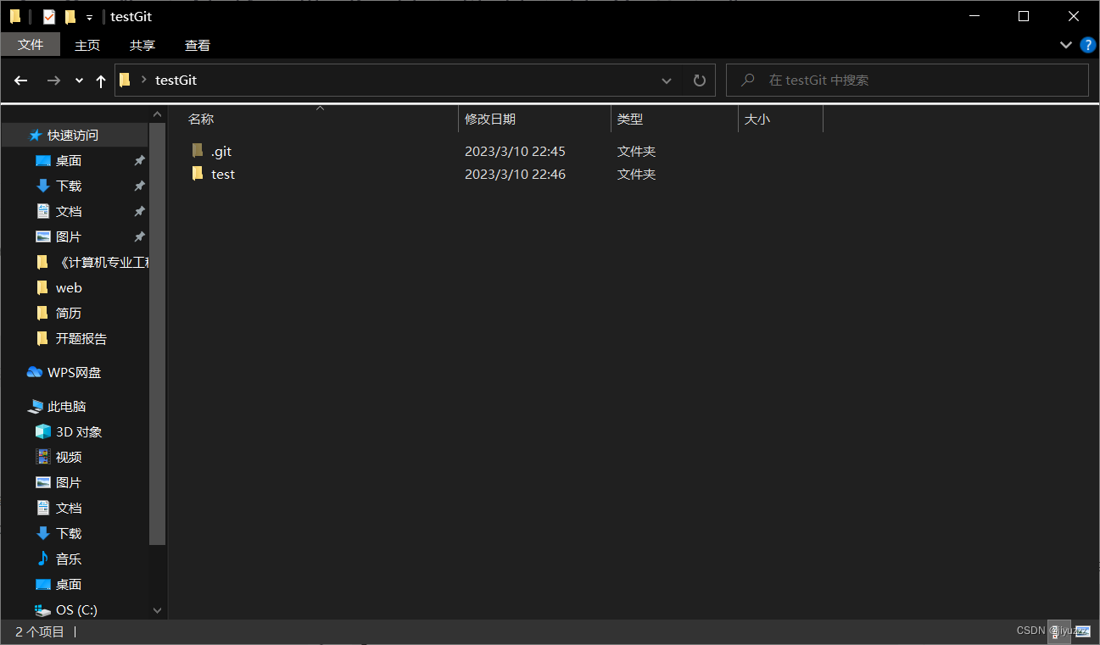Image resolution: width=1100 pixels, height=645 pixels.
Task: Sort by the 修改日期 column header
Action: tap(534, 120)
